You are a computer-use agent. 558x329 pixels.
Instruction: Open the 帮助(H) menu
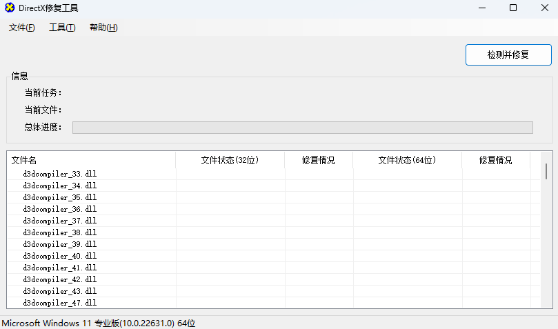[x=103, y=28]
